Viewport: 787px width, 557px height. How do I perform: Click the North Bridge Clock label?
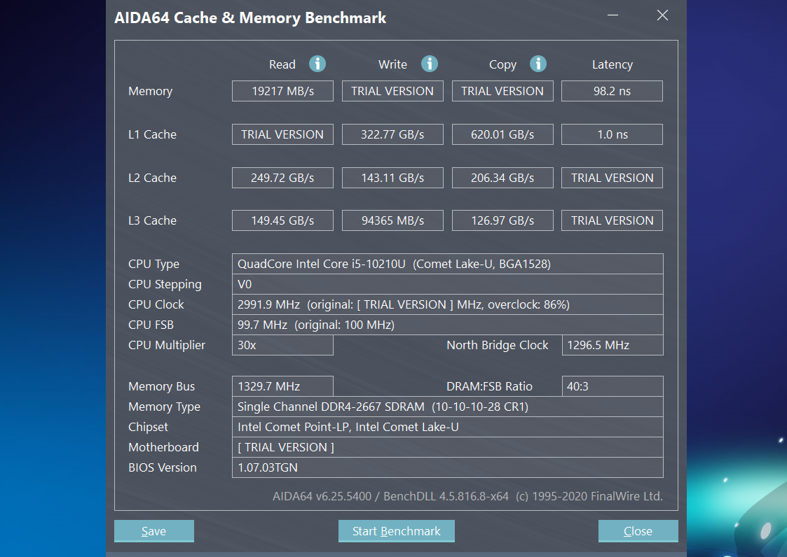498,346
